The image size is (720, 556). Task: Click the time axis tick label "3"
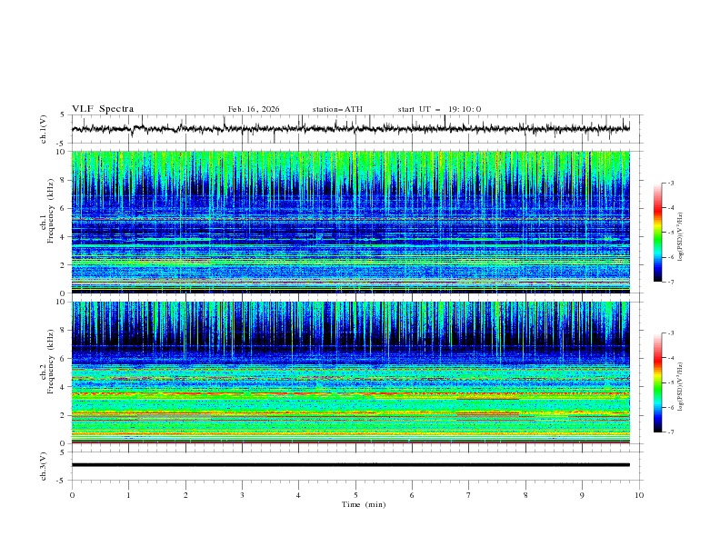(x=242, y=495)
